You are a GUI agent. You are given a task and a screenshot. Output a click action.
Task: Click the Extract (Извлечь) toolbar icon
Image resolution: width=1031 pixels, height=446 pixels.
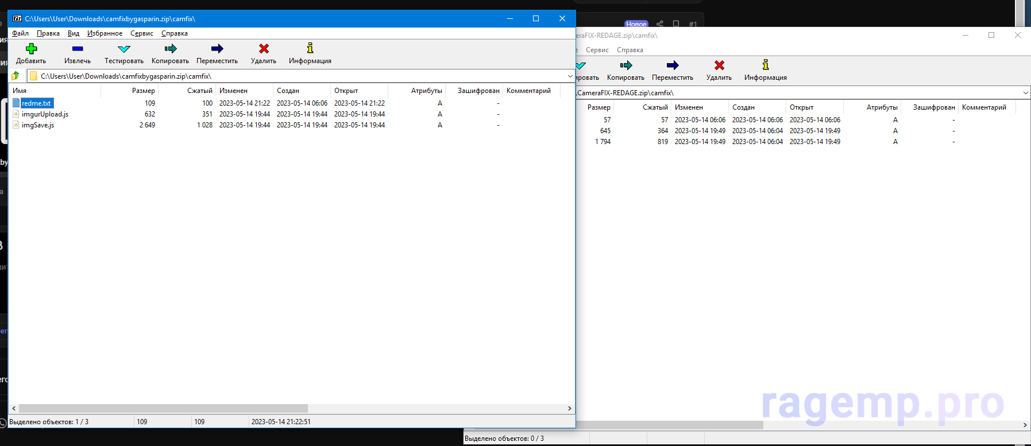point(78,49)
